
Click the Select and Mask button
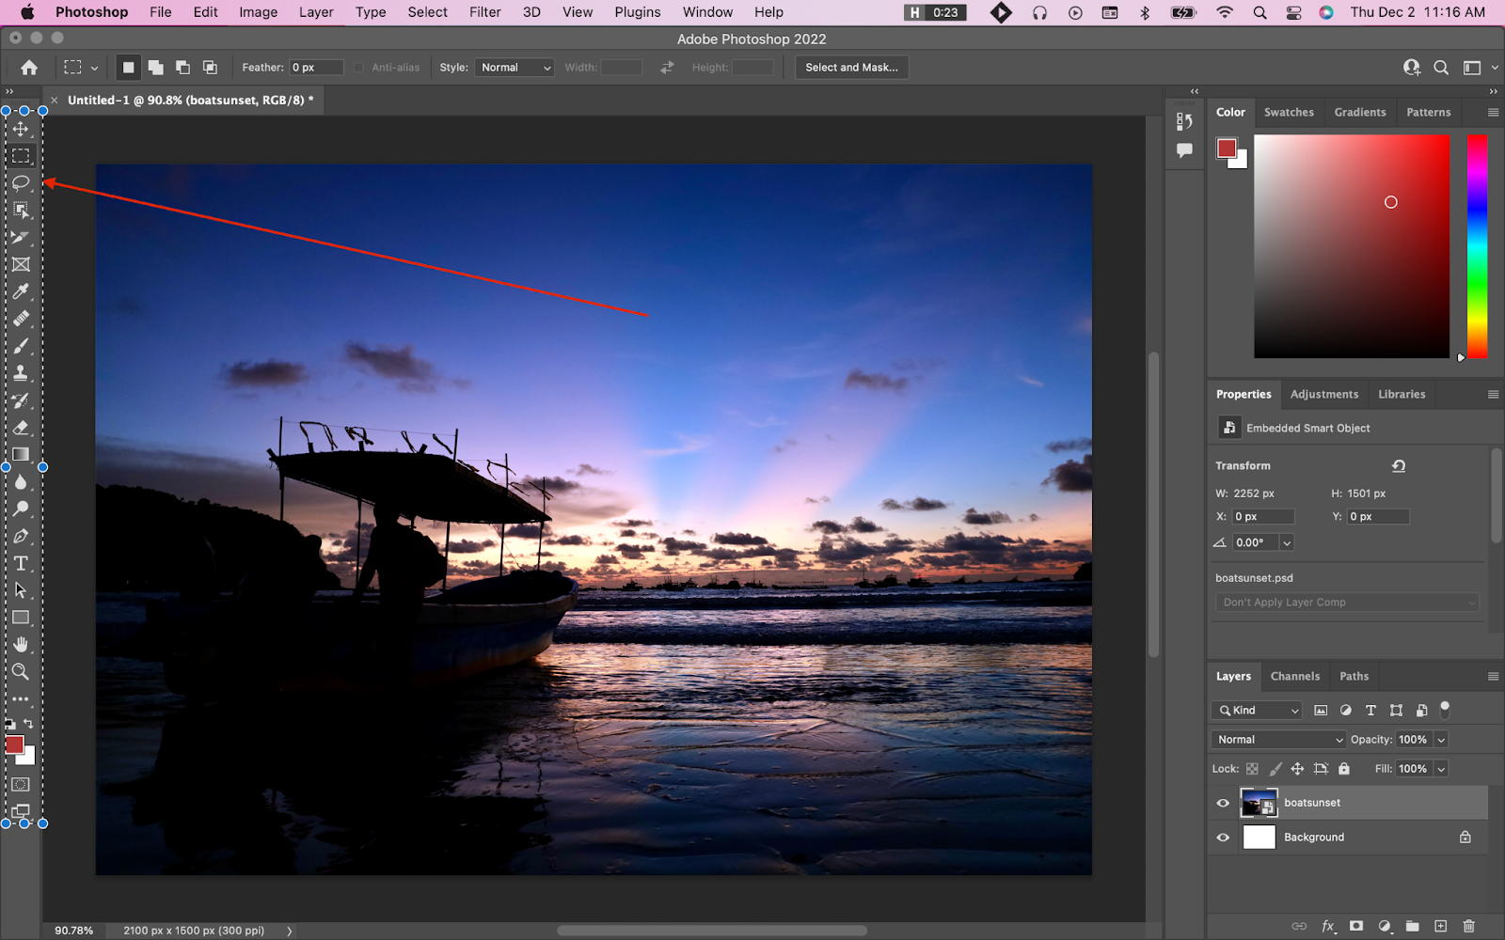(x=851, y=68)
